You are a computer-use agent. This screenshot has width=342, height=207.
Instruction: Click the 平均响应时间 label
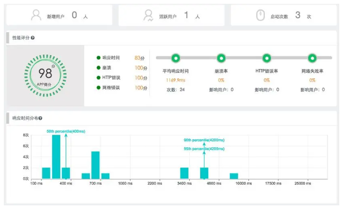tap(176, 71)
